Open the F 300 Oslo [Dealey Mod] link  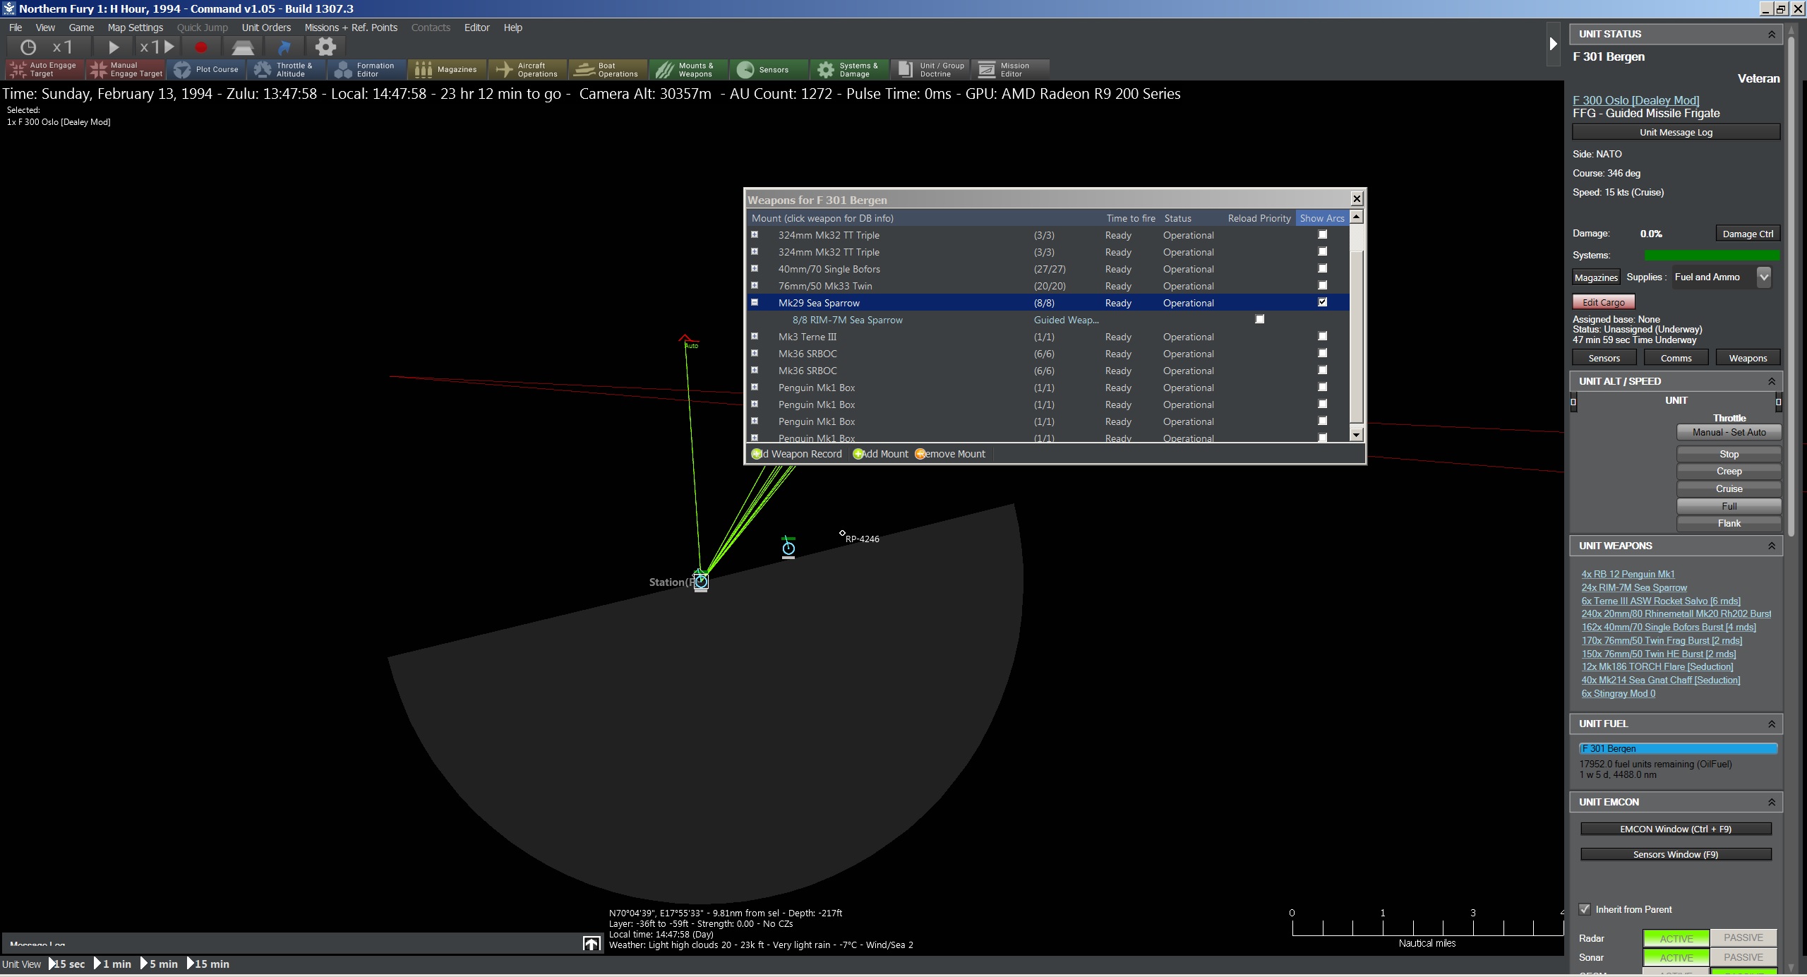1635,100
